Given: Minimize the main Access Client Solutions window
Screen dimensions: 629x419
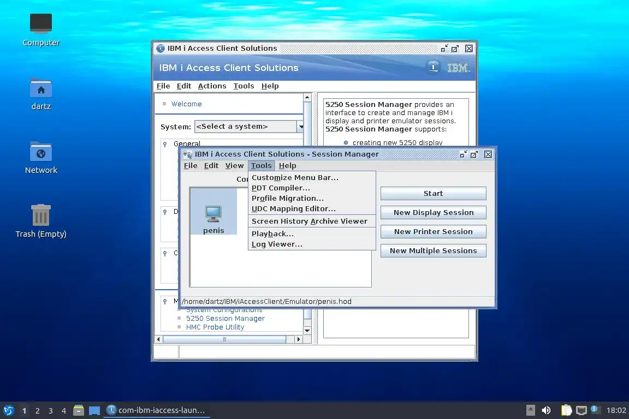Looking at the screenshot, I should coord(444,49).
